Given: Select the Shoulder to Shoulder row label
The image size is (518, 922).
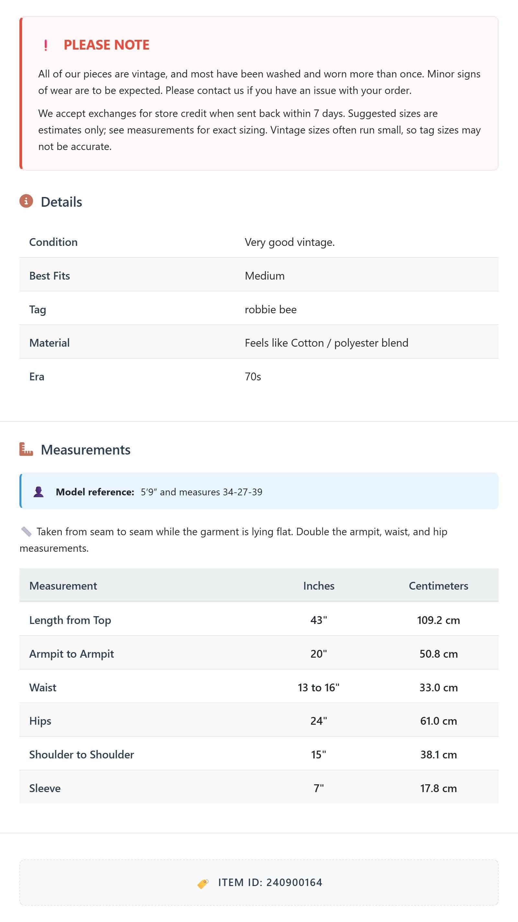Looking at the screenshot, I should click(x=82, y=755).
